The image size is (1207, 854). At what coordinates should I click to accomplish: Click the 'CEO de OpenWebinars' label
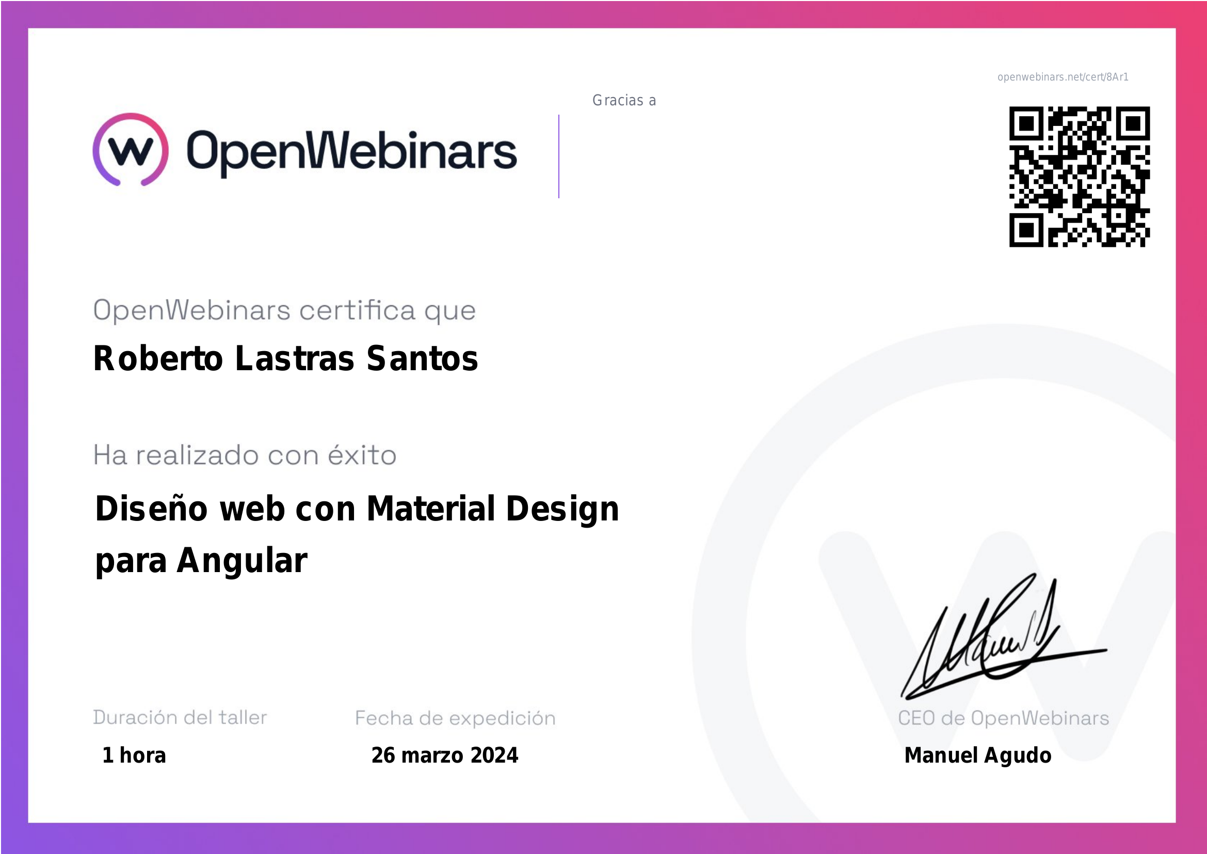point(1004,718)
